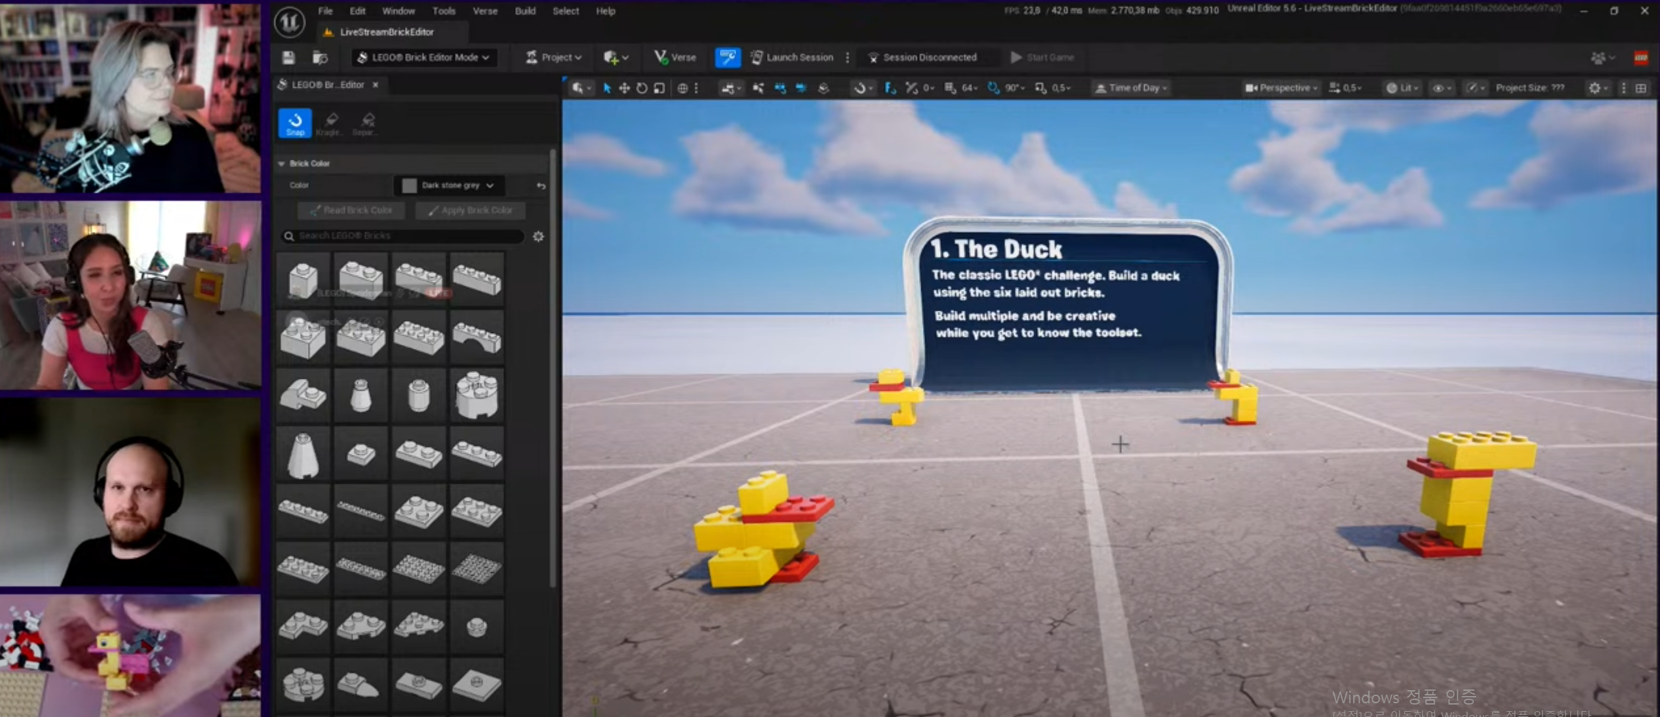The width and height of the screenshot is (1660, 717).
Task: Reset the Color property to default arrow
Action: [x=541, y=185]
